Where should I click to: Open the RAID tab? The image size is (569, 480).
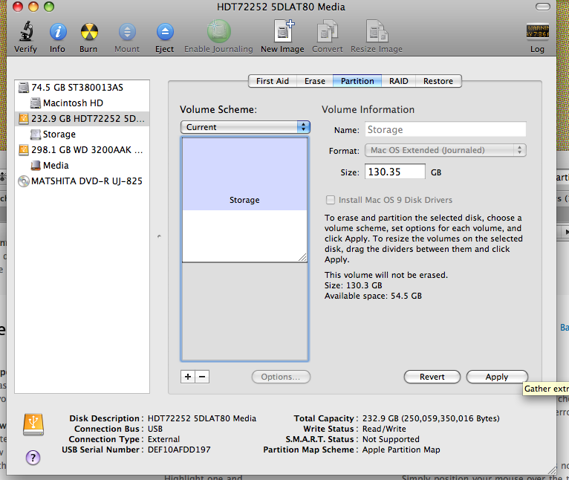click(x=399, y=81)
